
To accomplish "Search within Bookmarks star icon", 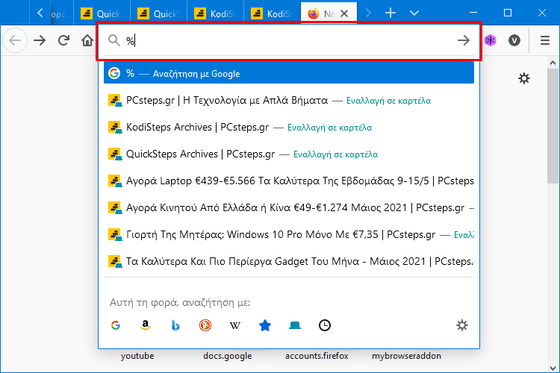I will pos(264,325).
